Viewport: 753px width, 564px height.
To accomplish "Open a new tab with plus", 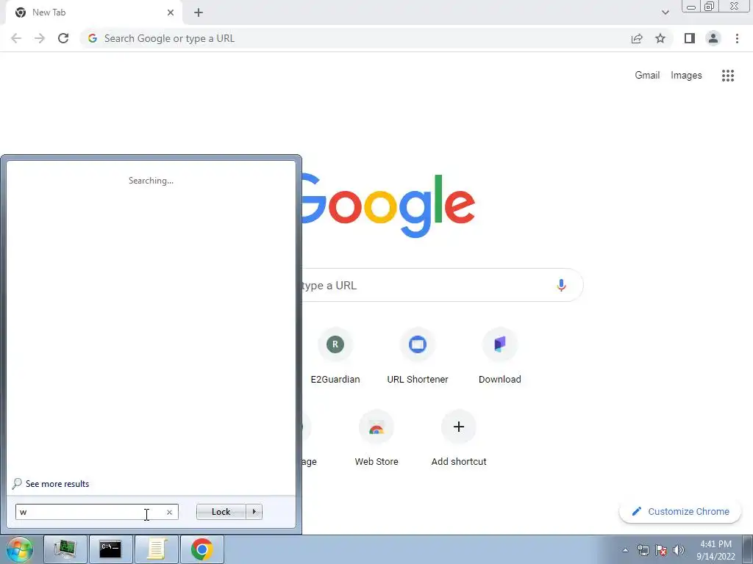I will [199, 12].
